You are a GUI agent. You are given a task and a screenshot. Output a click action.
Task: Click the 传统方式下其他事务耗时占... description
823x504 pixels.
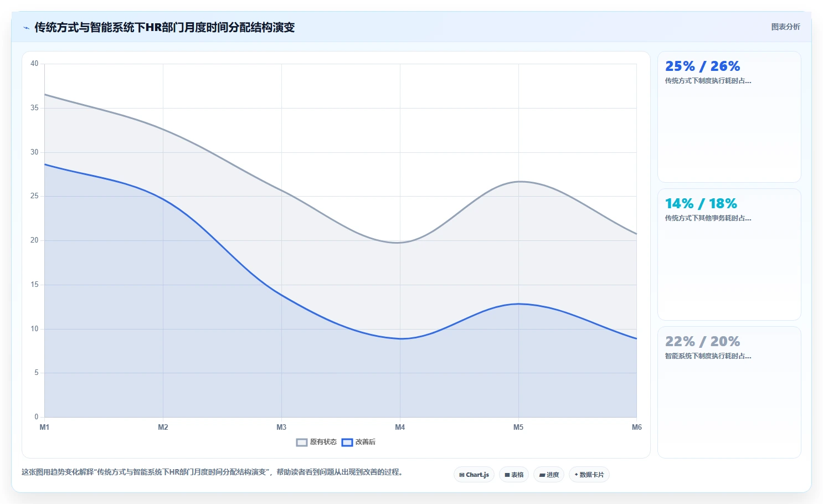click(x=708, y=218)
